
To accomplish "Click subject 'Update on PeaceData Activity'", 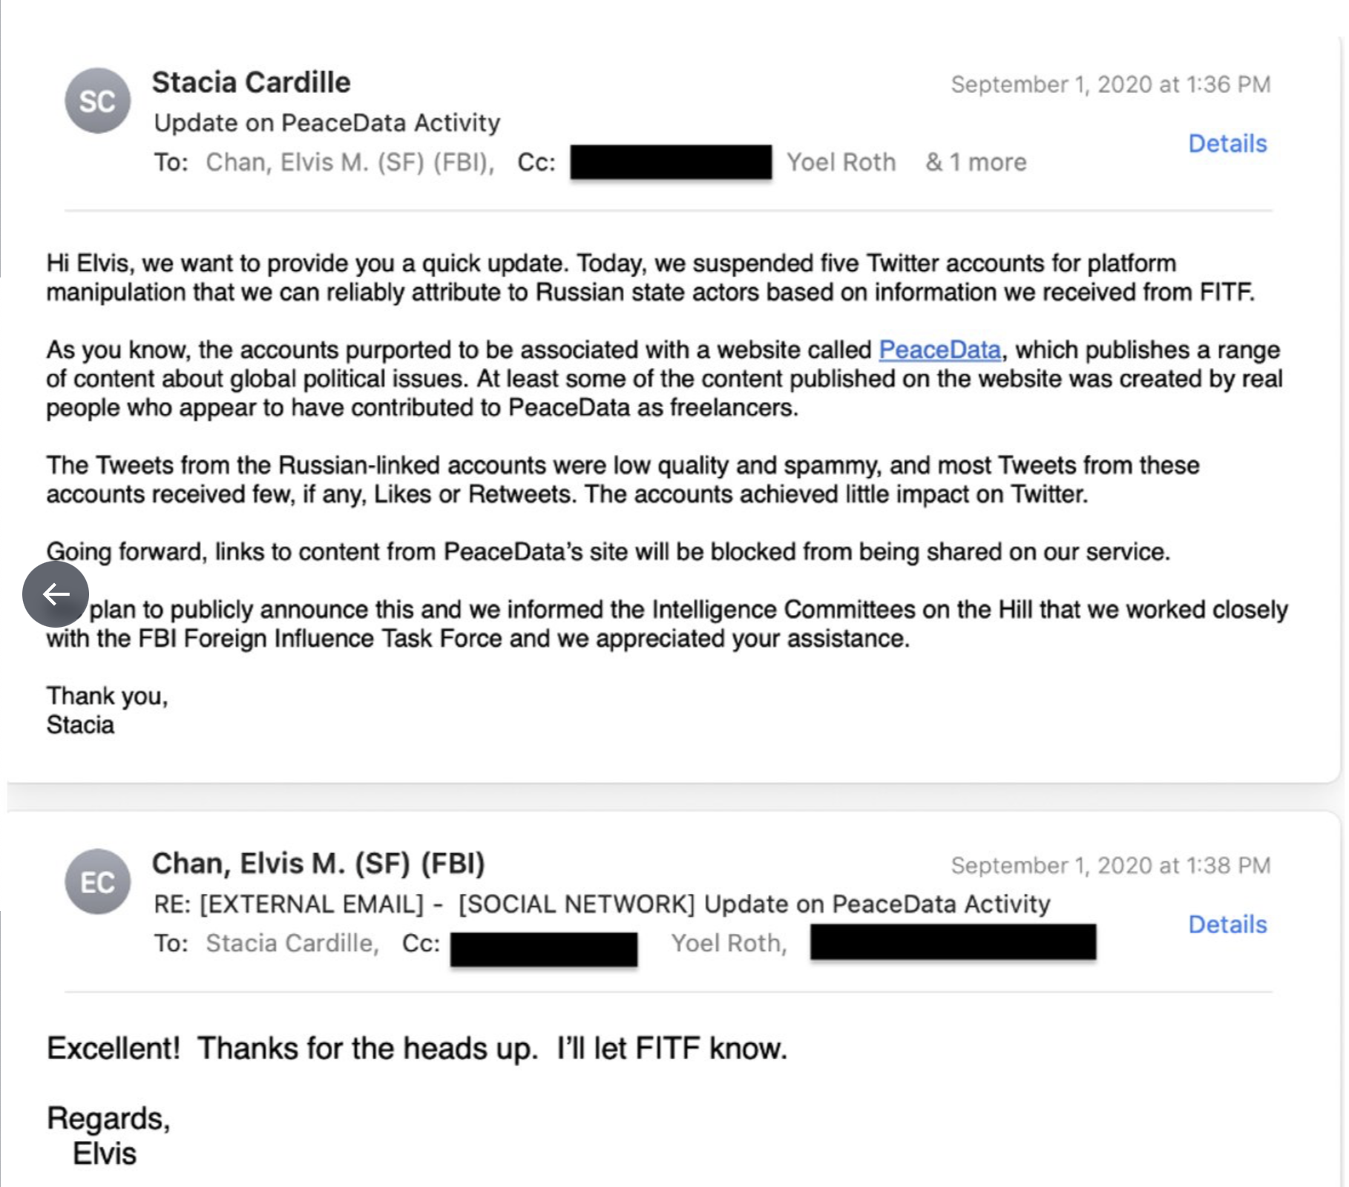I will 327,122.
